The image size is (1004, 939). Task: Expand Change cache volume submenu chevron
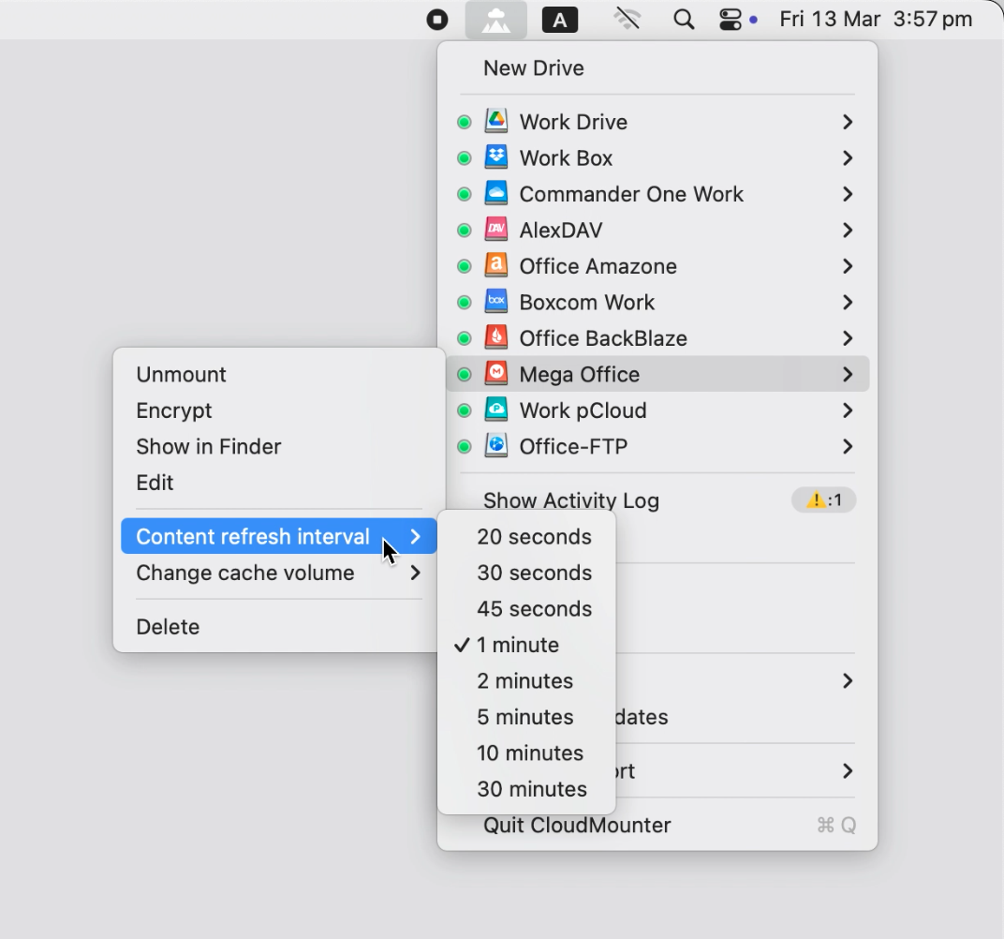[x=415, y=573]
